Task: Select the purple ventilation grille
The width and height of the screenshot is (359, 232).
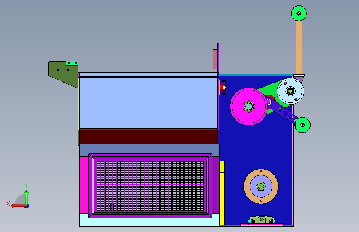Action: [x=150, y=186]
